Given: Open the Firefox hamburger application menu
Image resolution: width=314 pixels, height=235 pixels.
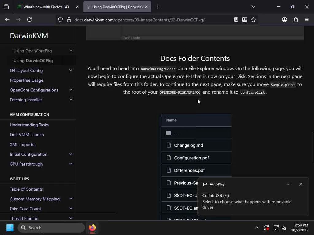Looking at the screenshot, I should click(307, 20).
